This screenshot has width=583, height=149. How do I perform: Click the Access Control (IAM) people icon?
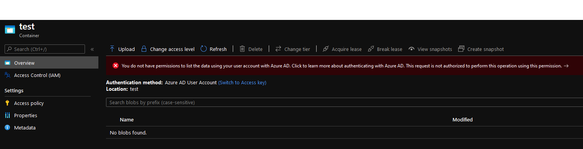click(x=7, y=75)
